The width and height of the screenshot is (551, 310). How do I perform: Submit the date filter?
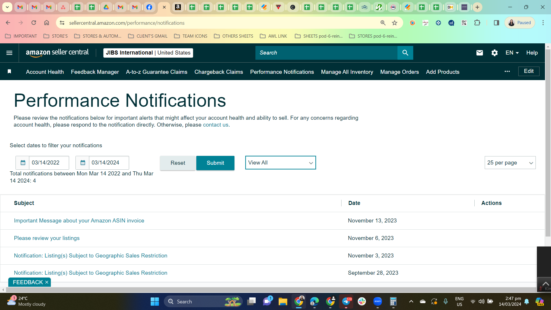215,163
